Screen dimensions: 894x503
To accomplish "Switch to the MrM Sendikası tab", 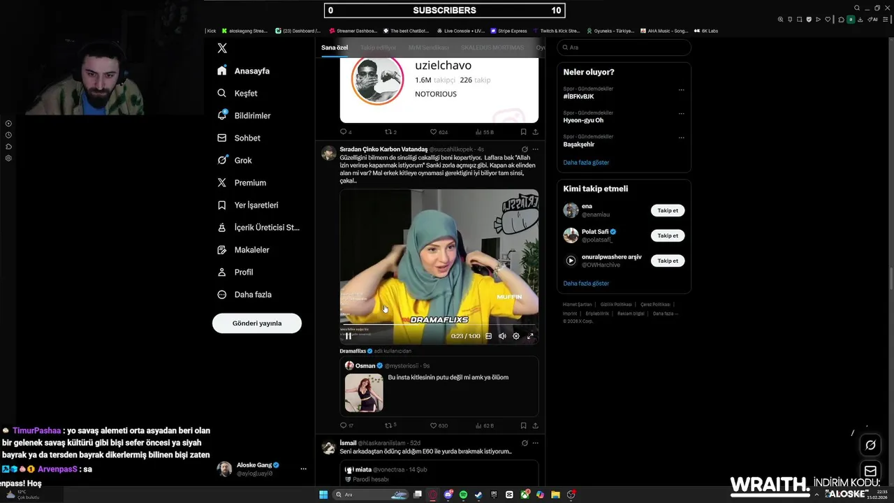I will [428, 48].
